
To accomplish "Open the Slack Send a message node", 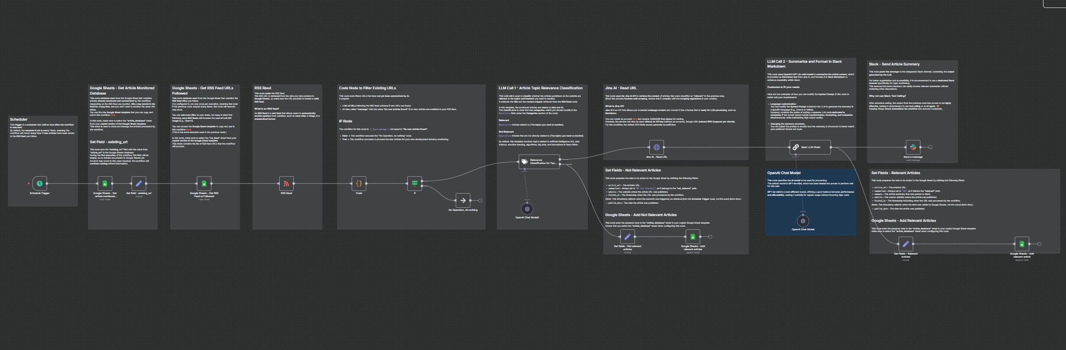I will point(913,147).
